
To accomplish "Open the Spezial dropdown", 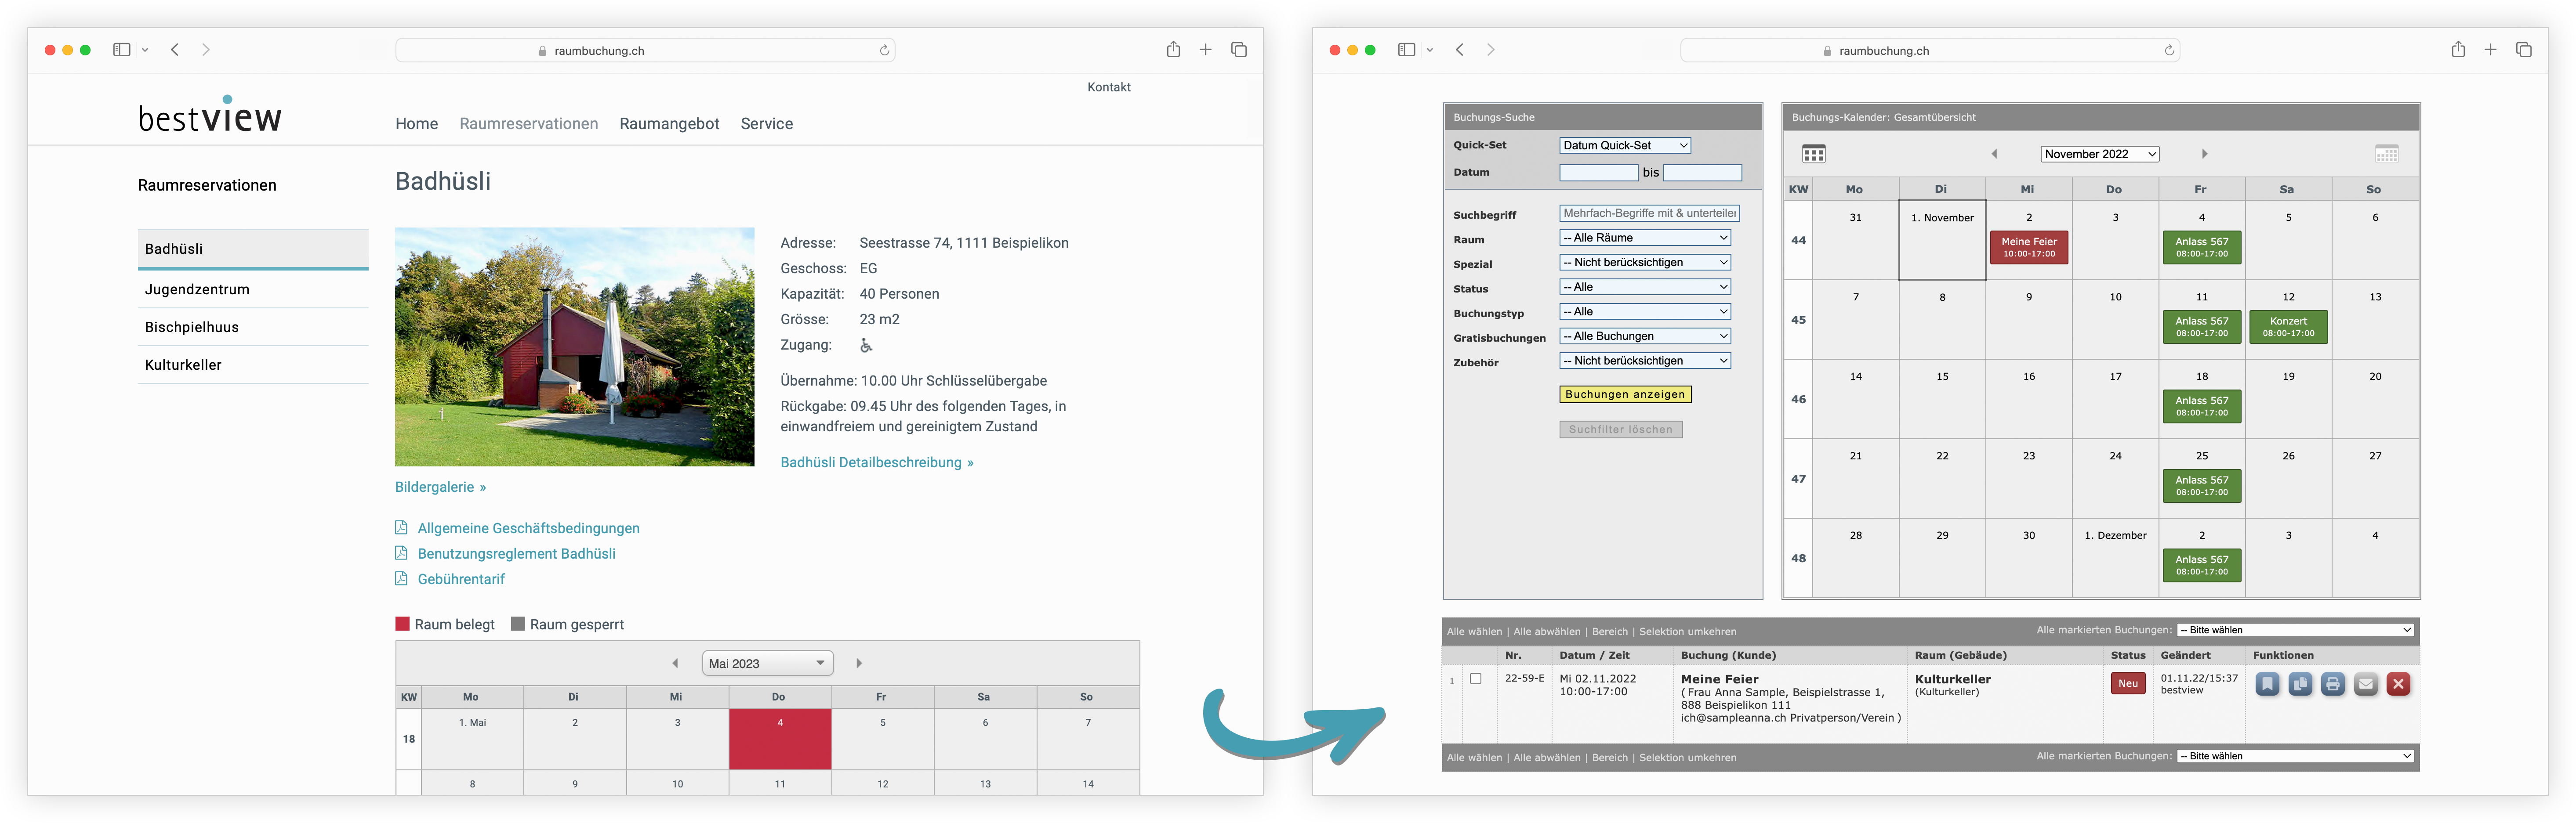I will [x=1645, y=263].
